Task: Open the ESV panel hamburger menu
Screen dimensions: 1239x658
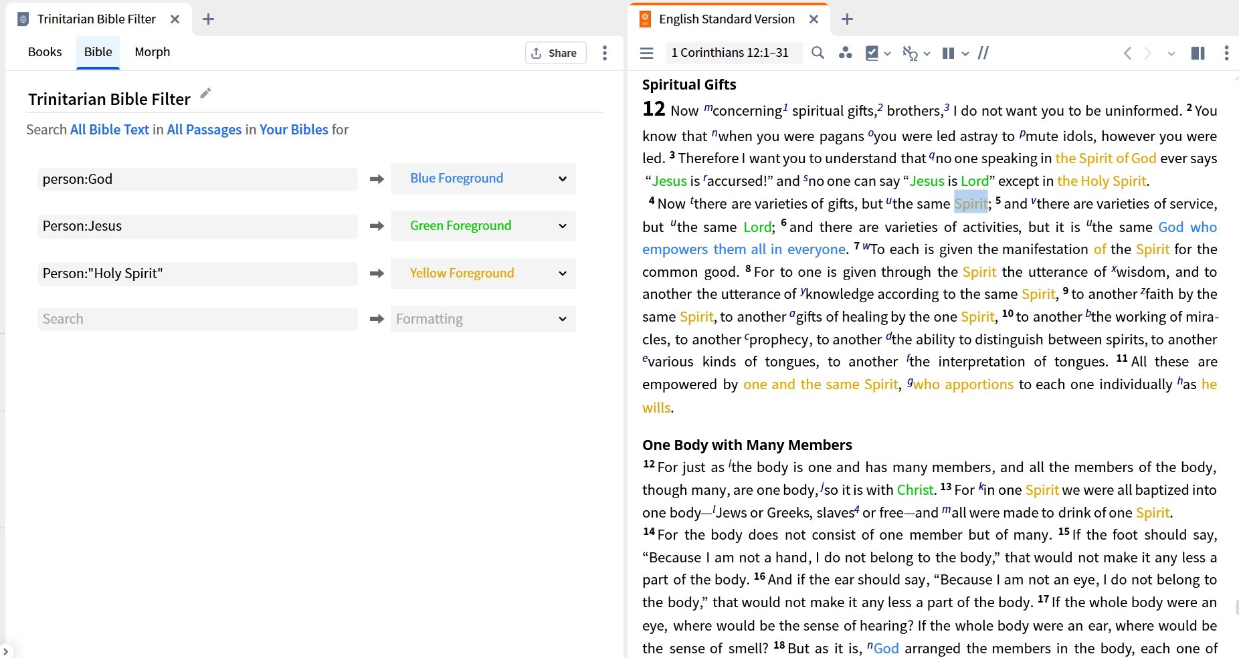Action: 646,53
